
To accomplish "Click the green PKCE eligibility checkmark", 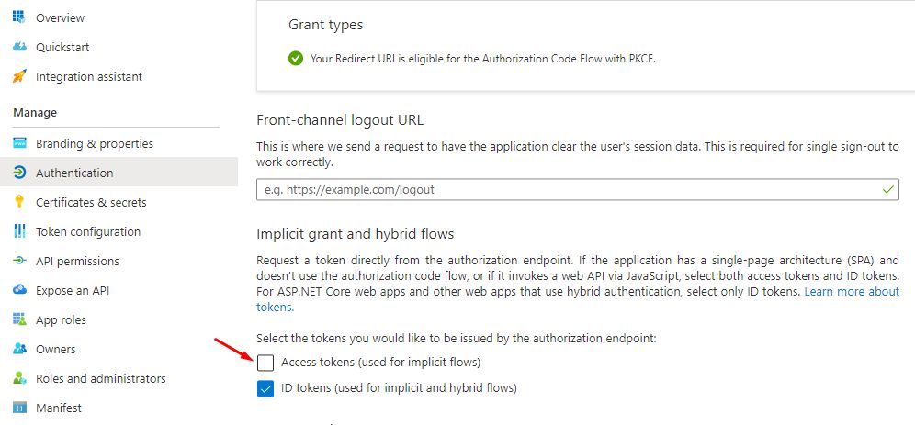I will [295, 58].
